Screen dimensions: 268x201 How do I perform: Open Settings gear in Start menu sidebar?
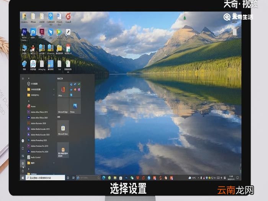(x=23, y=163)
